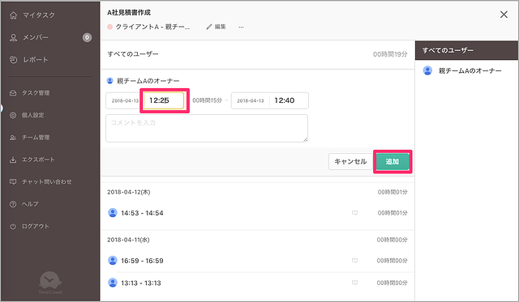The width and height of the screenshot is (519, 302).
Task: Click the pencil 編集 icon
Action: pos(209,27)
